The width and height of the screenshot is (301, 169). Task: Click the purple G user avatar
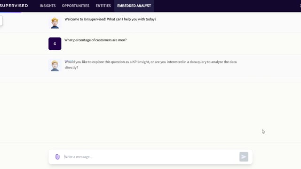coord(55,44)
